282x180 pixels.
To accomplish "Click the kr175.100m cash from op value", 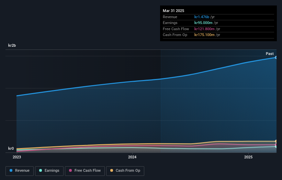I will [x=204, y=35].
